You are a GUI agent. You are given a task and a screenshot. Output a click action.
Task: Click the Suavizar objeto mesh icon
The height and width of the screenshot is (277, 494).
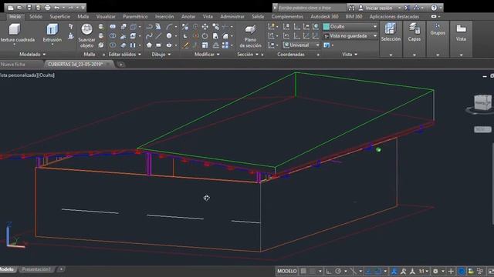coord(86,29)
